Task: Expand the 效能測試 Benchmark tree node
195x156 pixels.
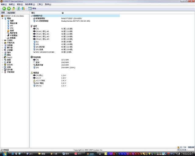Action: [x=2, y=72]
